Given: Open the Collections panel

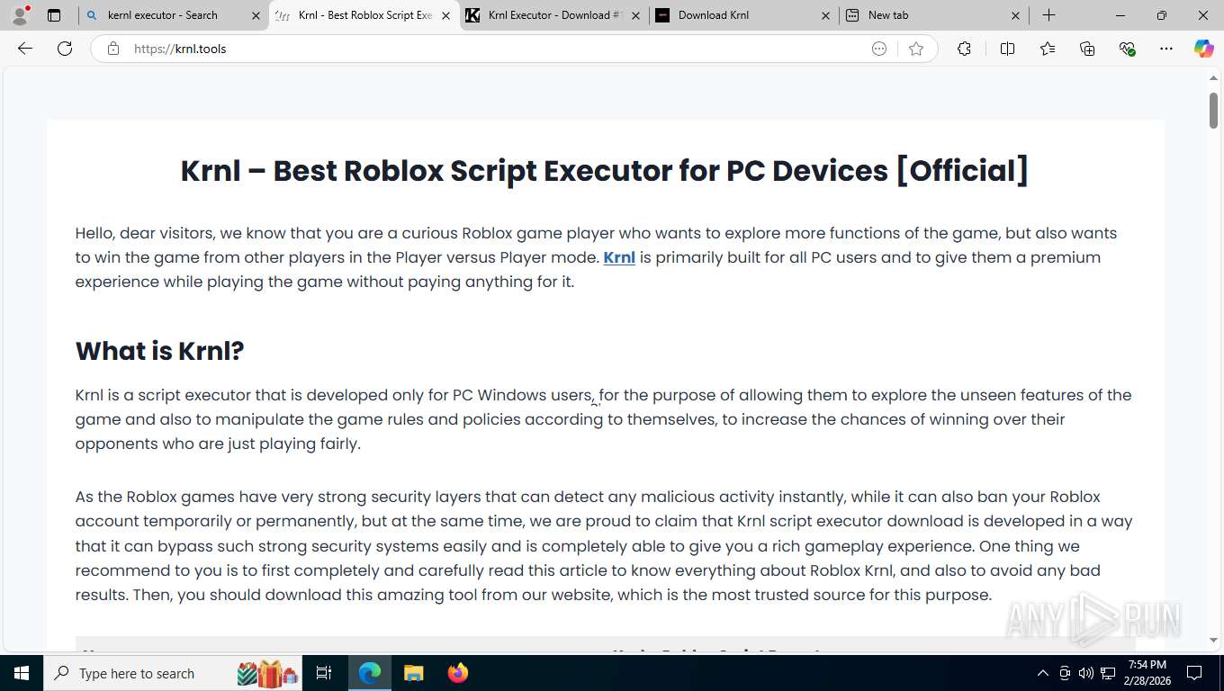Looking at the screenshot, I should 1087,49.
